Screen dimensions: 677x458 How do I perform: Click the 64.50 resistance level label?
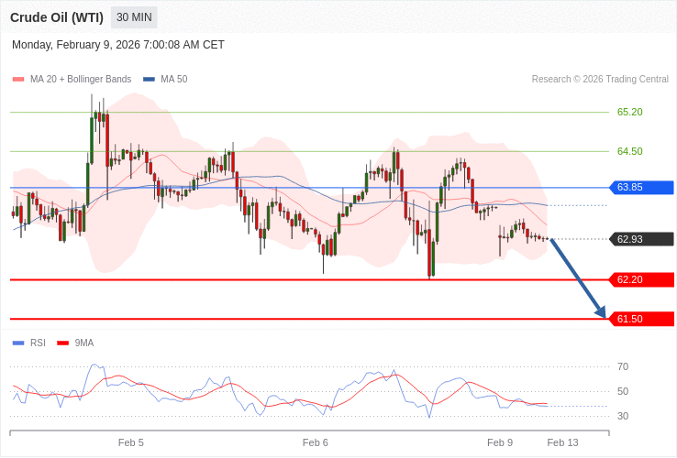tap(629, 151)
